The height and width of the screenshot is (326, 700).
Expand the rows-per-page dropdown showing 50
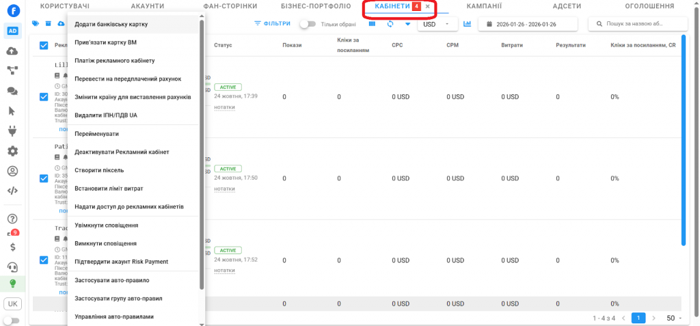tap(674, 318)
